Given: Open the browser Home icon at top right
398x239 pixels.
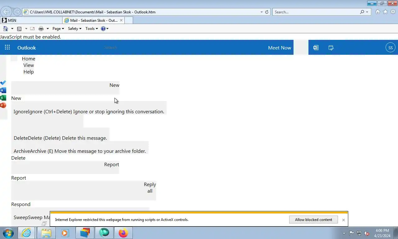Looking at the screenshot, I should (x=377, y=12).
